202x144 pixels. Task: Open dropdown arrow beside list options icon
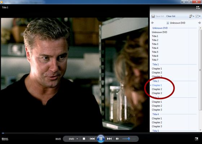193,16
